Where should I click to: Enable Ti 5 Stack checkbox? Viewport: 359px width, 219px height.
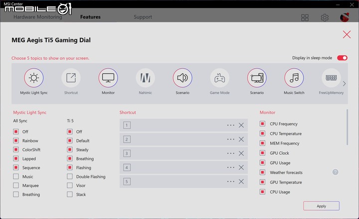pos(70,195)
